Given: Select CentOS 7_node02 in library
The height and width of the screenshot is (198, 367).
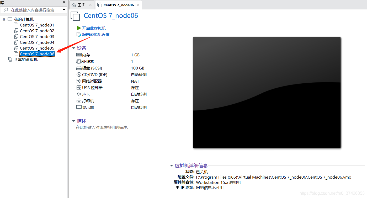Looking at the screenshot, I should click(37, 31).
